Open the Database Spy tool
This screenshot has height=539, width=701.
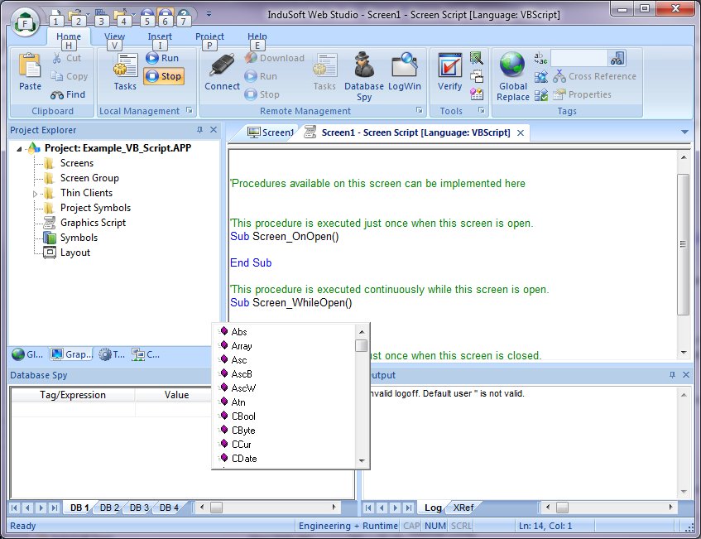[x=364, y=76]
